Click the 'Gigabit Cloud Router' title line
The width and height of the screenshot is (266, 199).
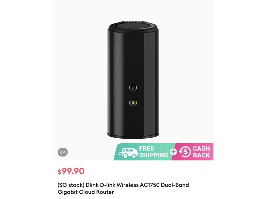[86, 192]
